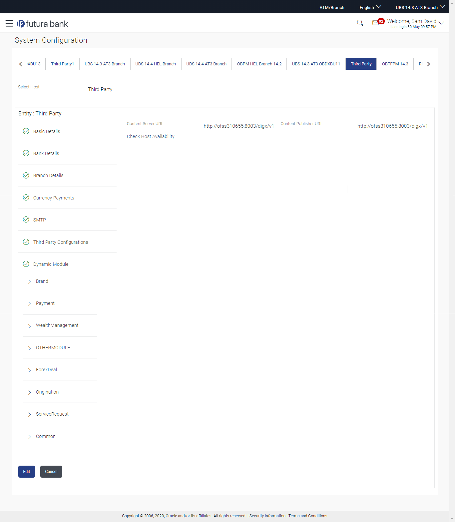Click the Edit button
The height and width of the screenshot is (522, 455).
pyautogui.click(x=27, y=471)
